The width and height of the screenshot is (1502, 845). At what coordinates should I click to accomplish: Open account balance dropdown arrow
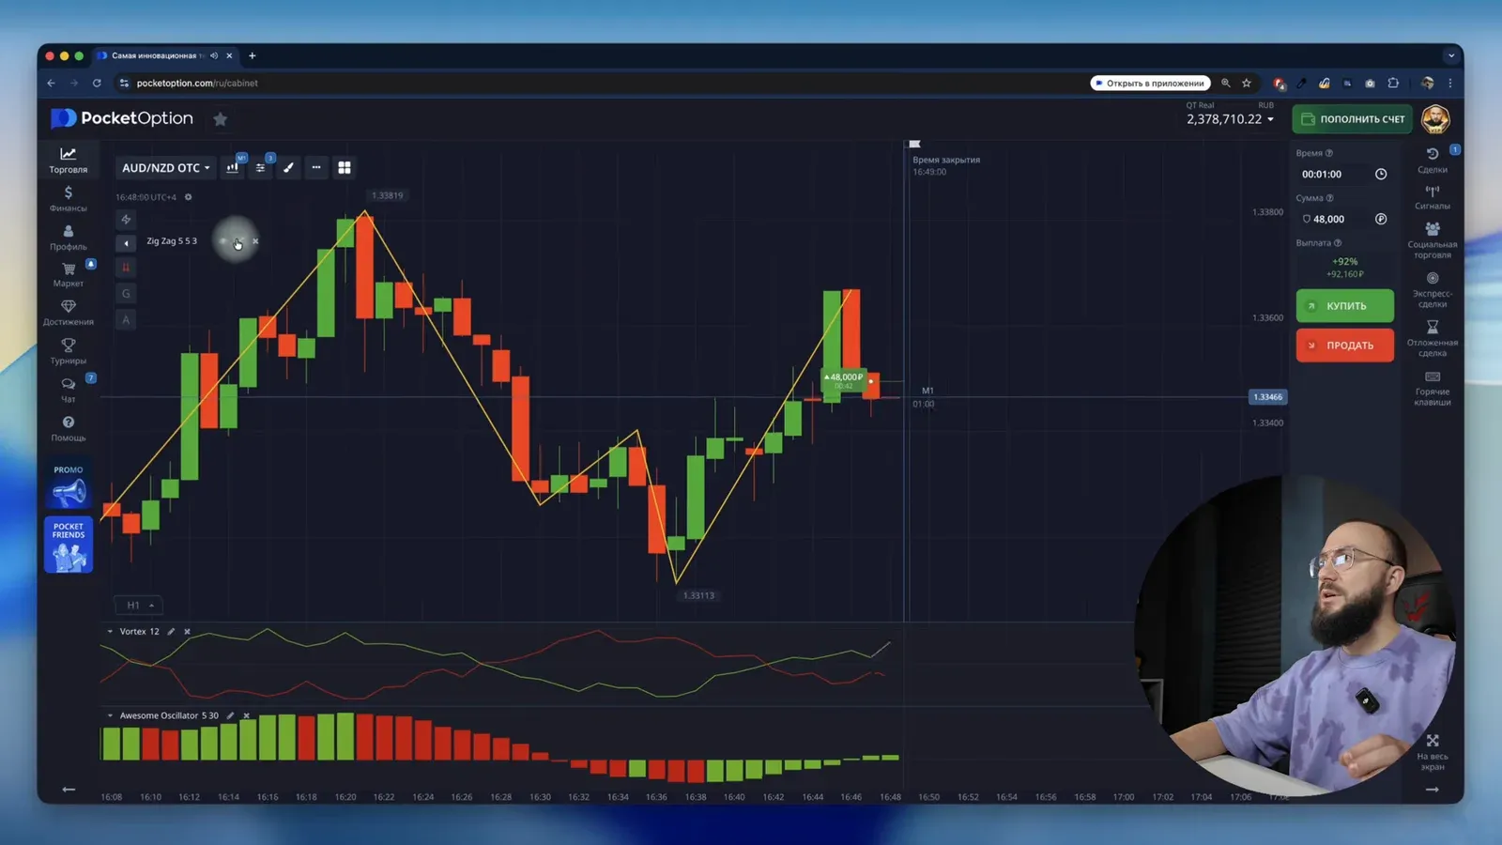click(1271, 119)
